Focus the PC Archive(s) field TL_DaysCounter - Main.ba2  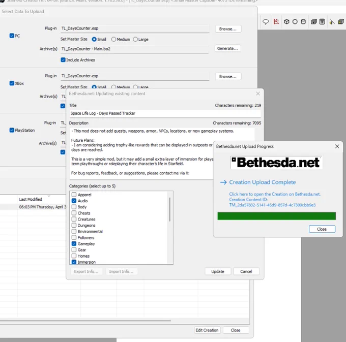coord(135,49)
